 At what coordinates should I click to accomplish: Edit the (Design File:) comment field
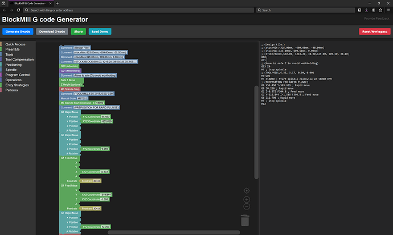81,48
